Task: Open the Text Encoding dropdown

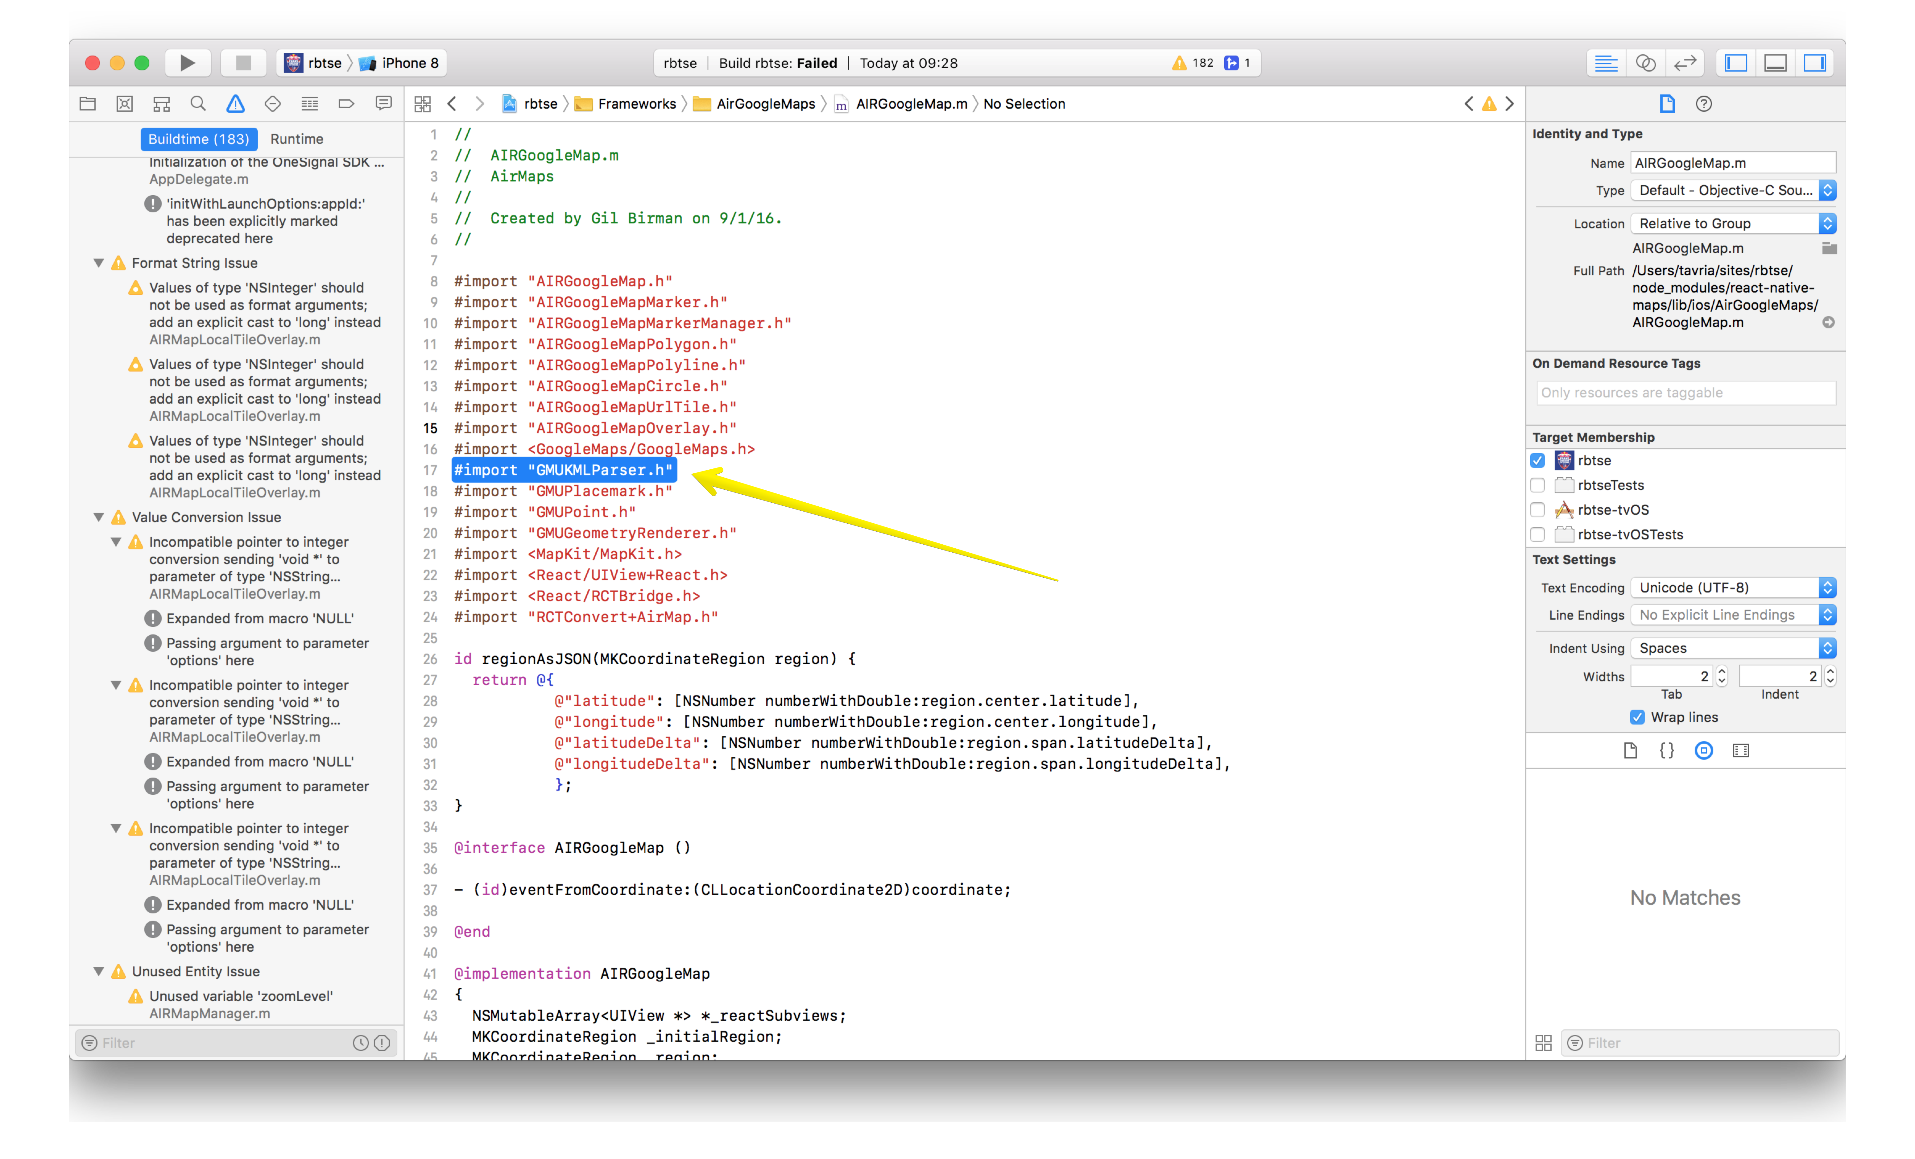Action: tap(1733, 588)
